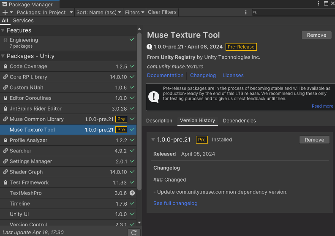Click the Muse Common Library link icon
Viewport: 335px width, 236px height.
pos(5,119)
